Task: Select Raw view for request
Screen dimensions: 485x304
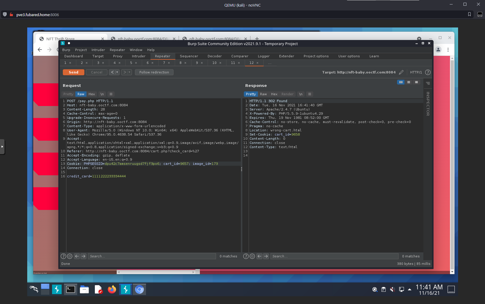Action: (81, 94)
